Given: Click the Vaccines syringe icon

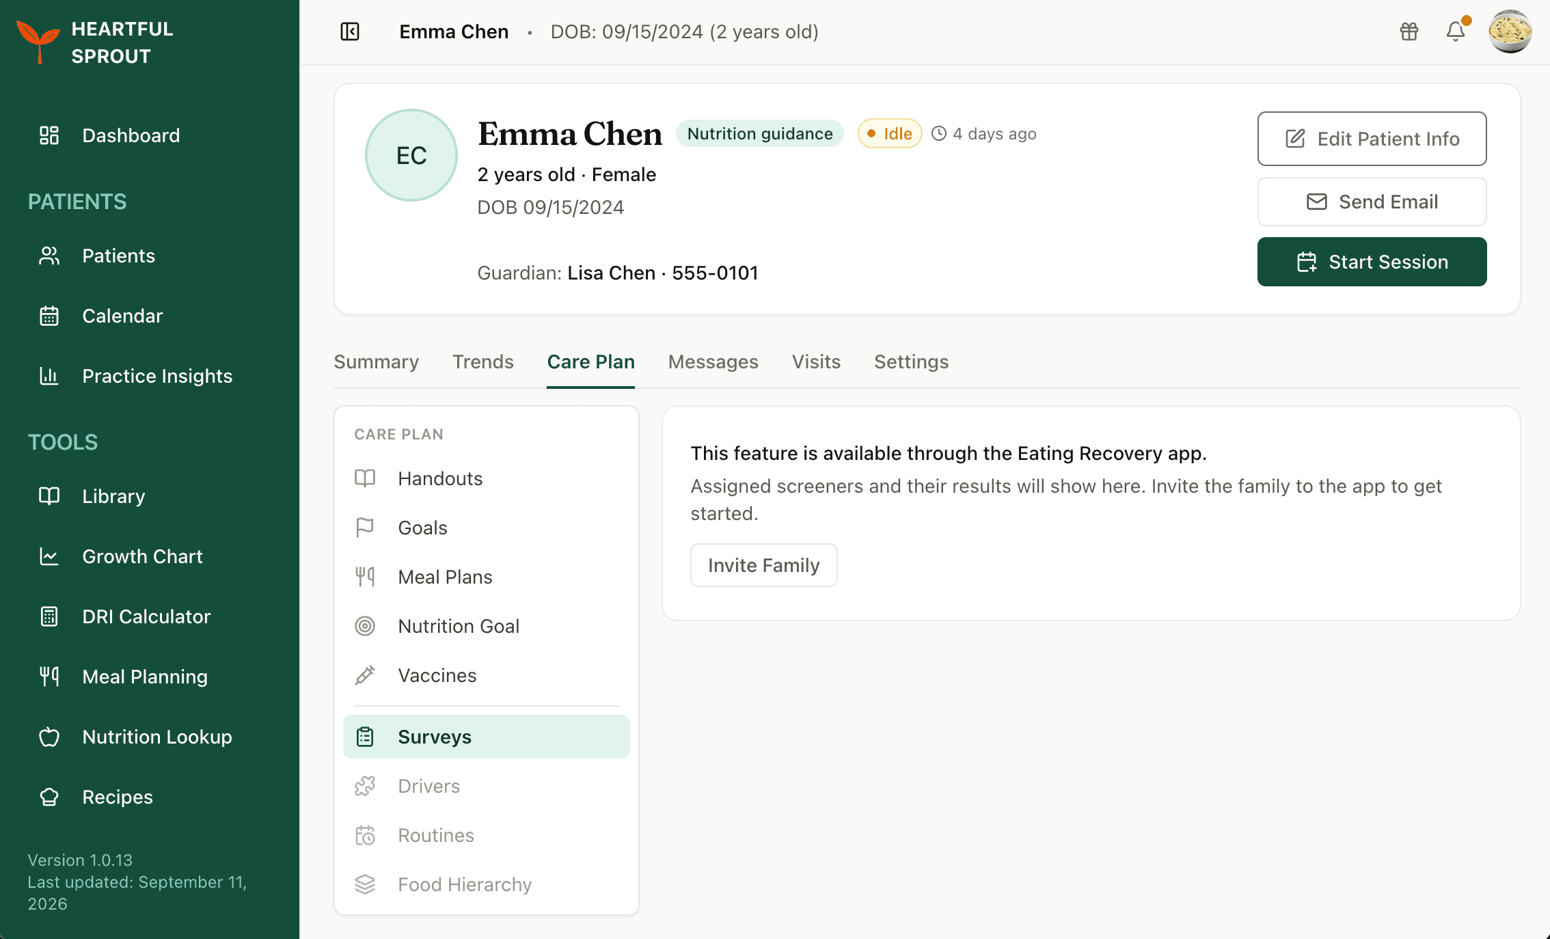Looking at the screenshot, I should click(x=365, y=675).
